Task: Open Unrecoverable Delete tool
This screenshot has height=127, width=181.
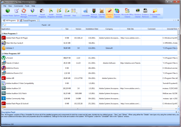Action: tap(155, 13)
